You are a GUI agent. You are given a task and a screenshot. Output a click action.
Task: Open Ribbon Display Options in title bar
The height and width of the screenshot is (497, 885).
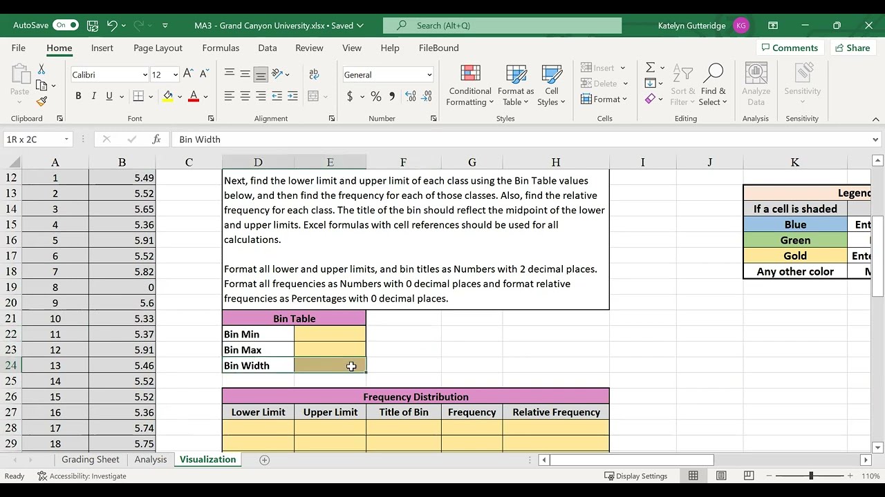773,26
